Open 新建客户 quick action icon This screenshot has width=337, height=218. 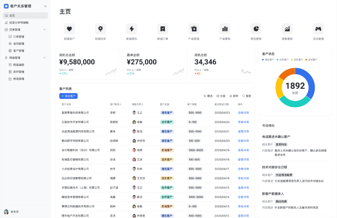tap(69, 29)
